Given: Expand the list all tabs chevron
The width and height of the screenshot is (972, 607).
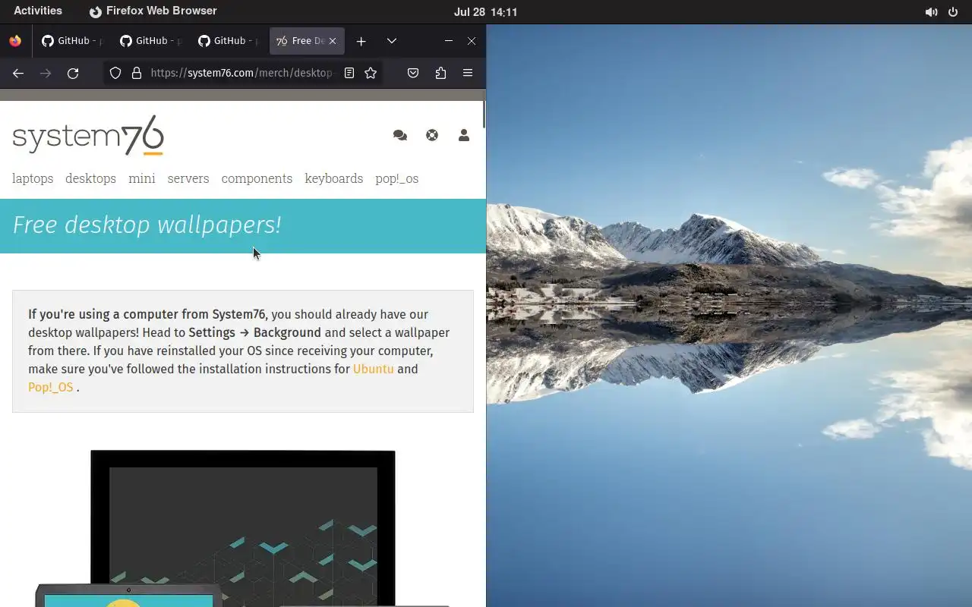Looking at the screenshot, I should [392, 41].
